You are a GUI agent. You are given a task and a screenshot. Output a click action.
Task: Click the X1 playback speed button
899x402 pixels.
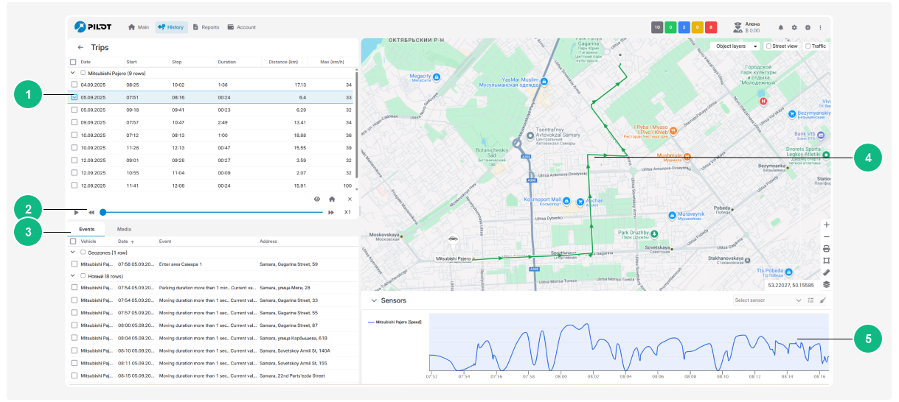point(347,212)
